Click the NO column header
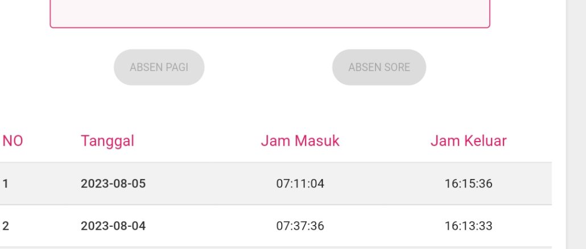586x249 pixels. (x=13, y=141)
